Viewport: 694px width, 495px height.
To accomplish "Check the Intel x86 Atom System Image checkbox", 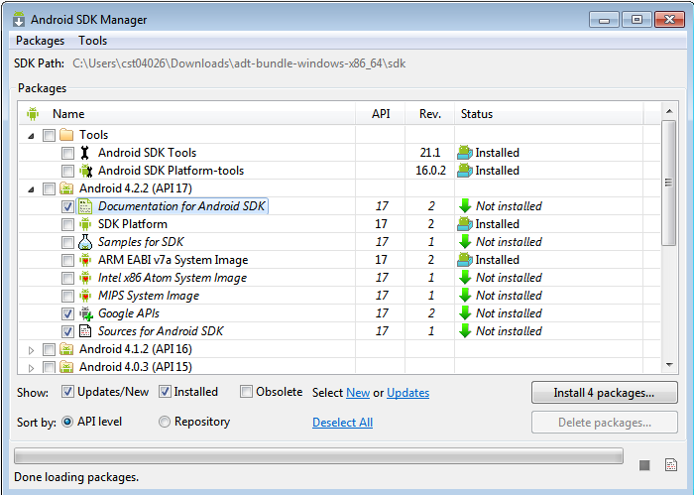I will coord(67,278).
